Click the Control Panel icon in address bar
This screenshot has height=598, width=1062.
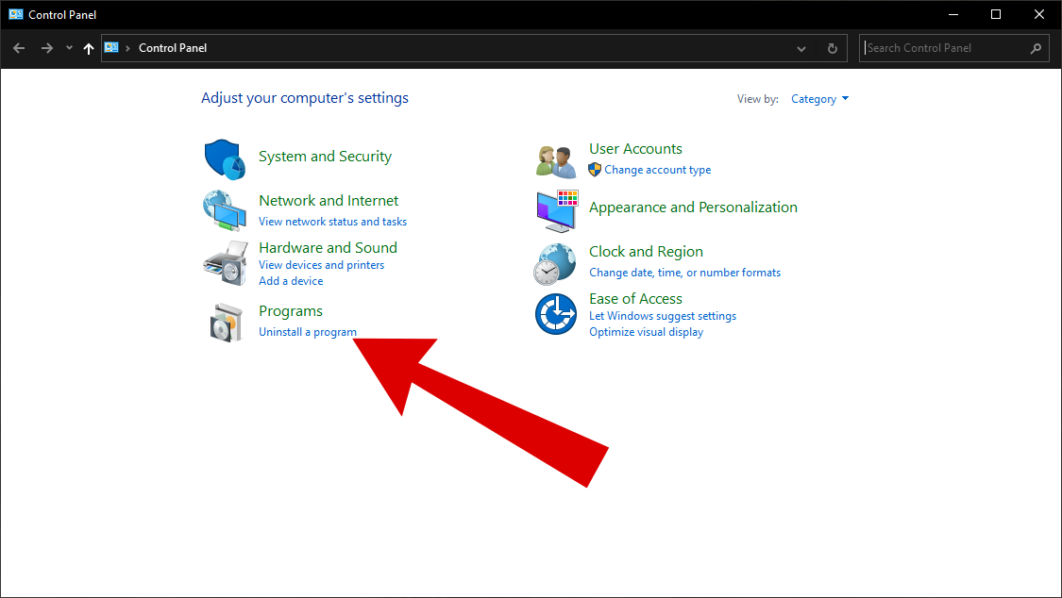coord(111,48)
